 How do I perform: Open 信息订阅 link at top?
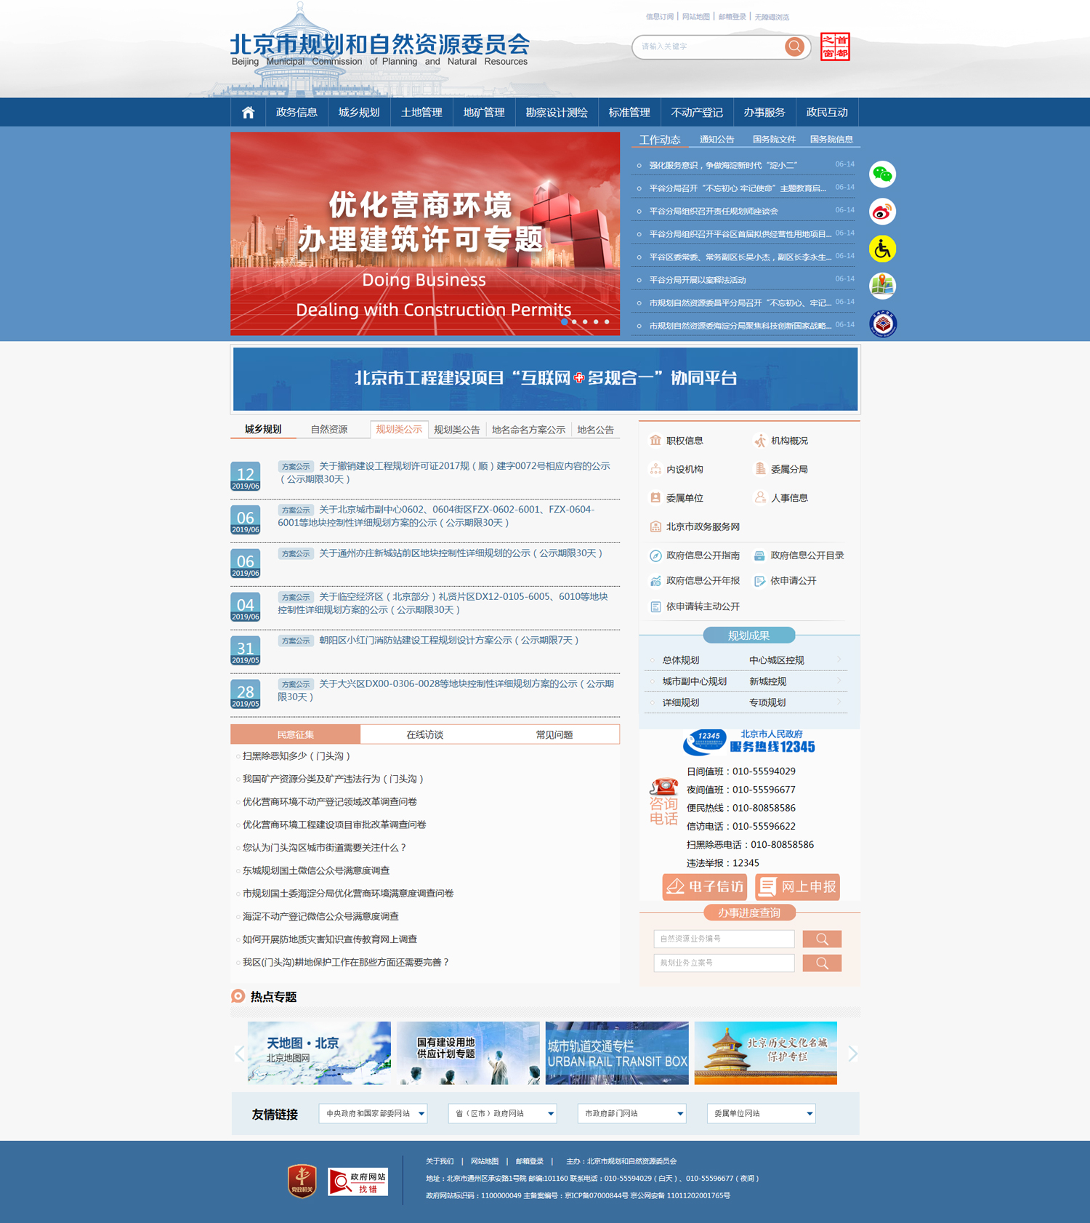point(659,17)
